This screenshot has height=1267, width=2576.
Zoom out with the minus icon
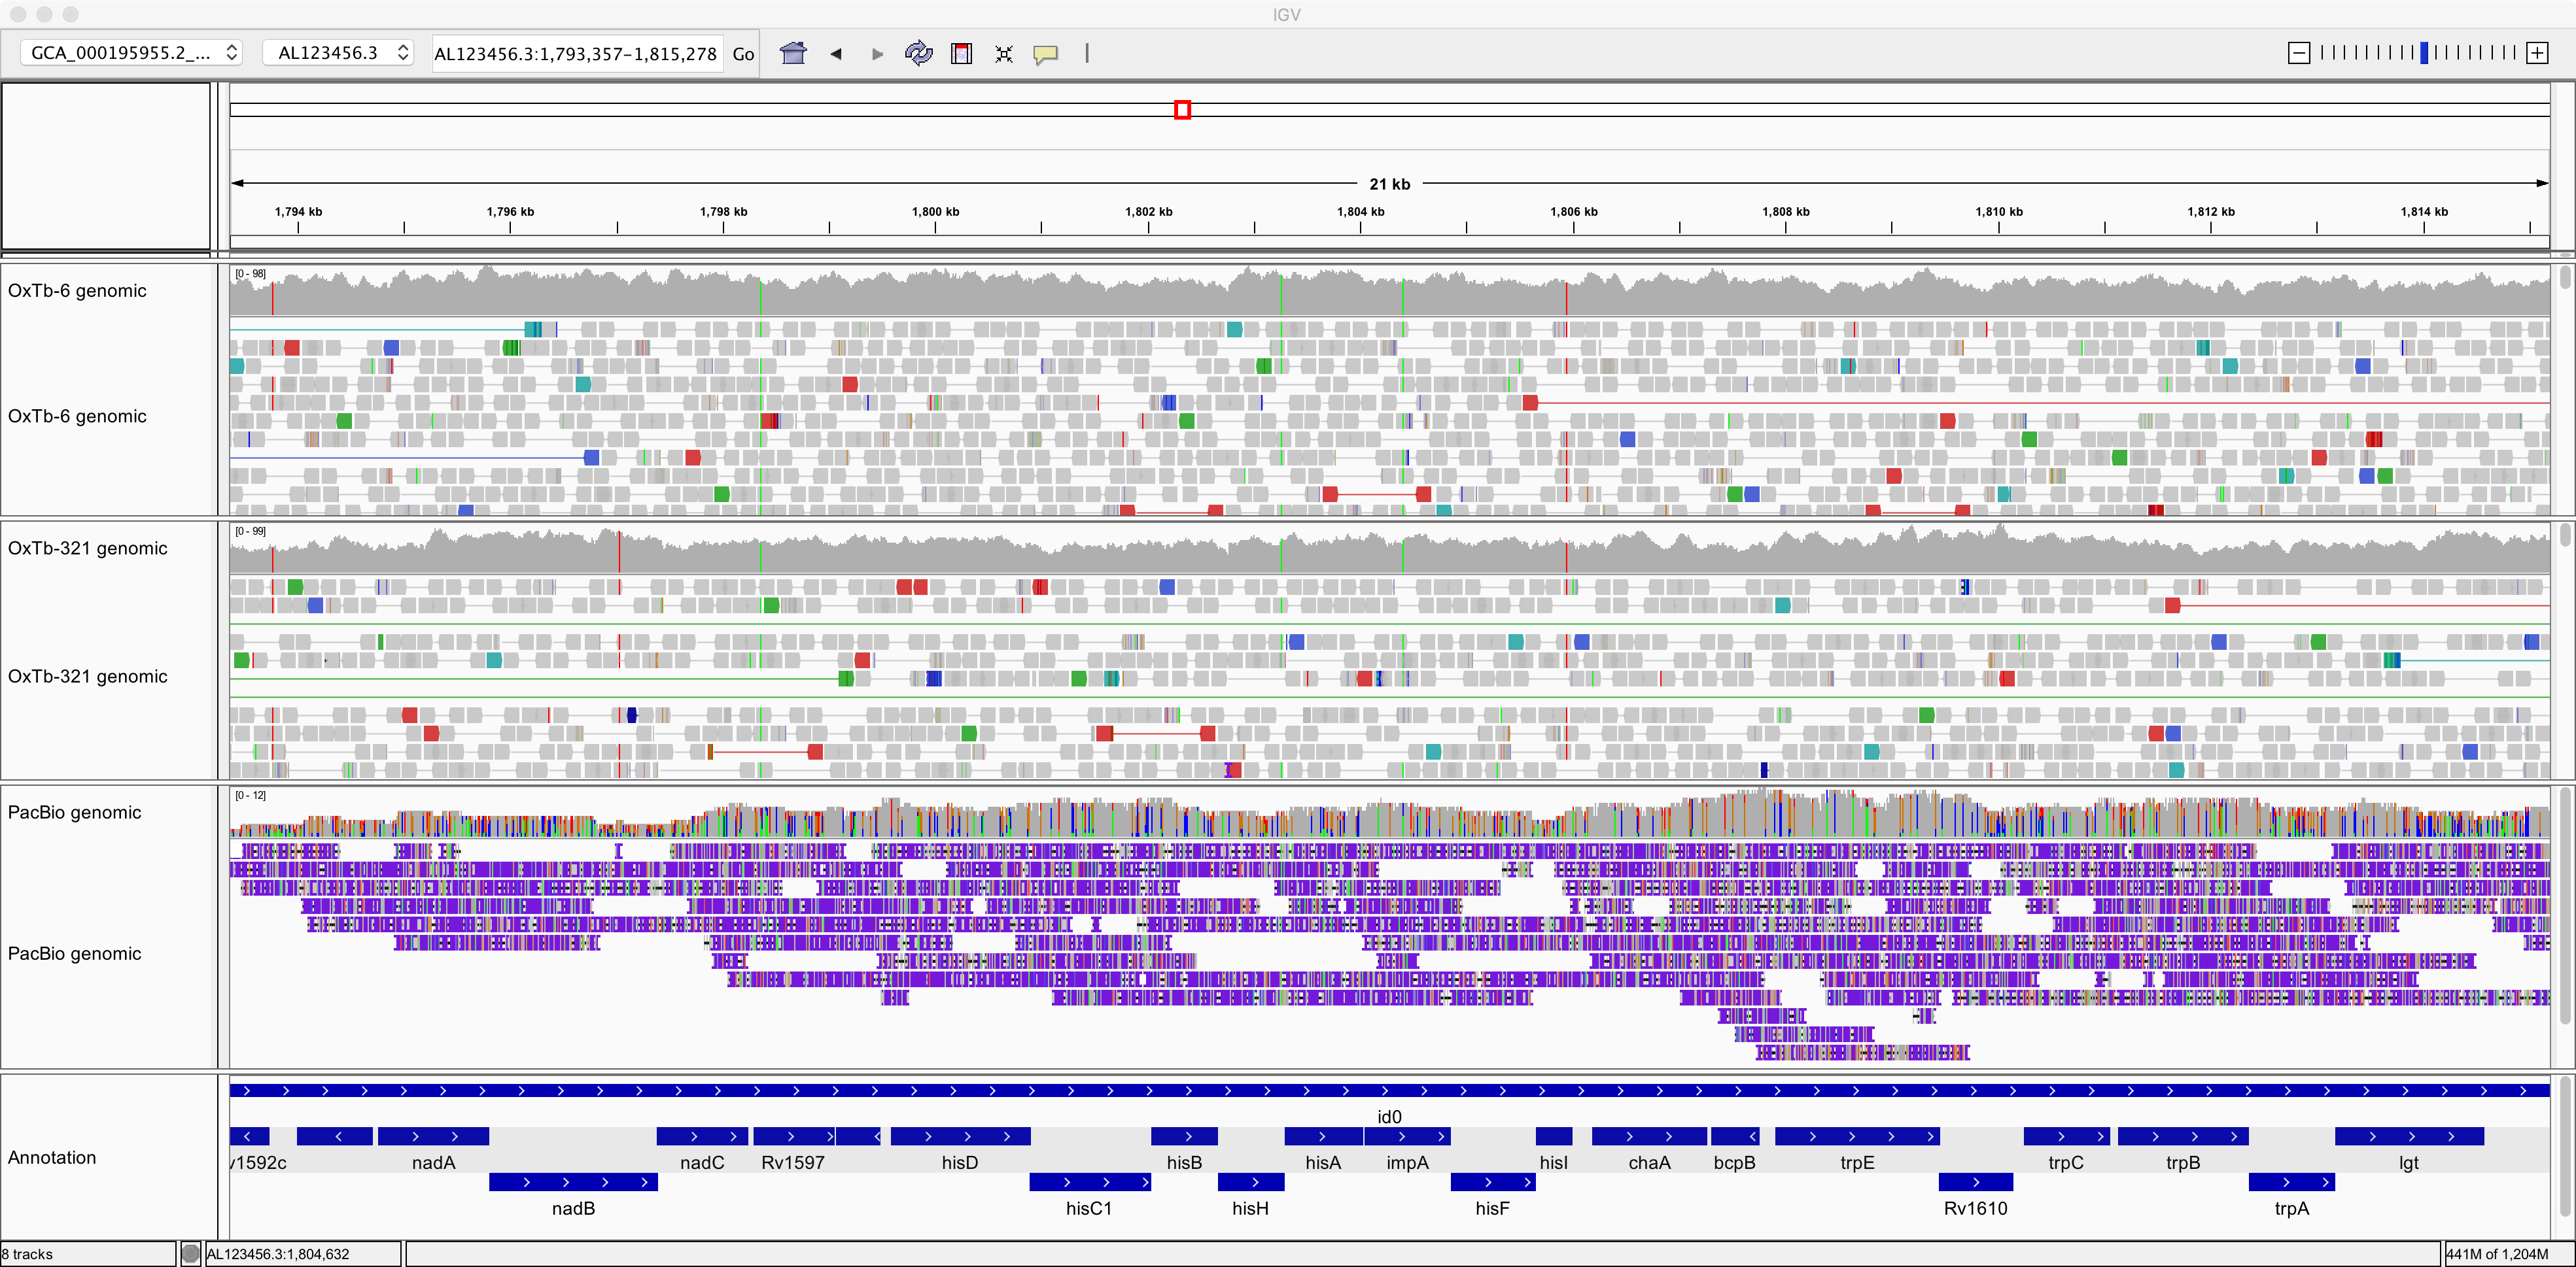point(2299,53)
